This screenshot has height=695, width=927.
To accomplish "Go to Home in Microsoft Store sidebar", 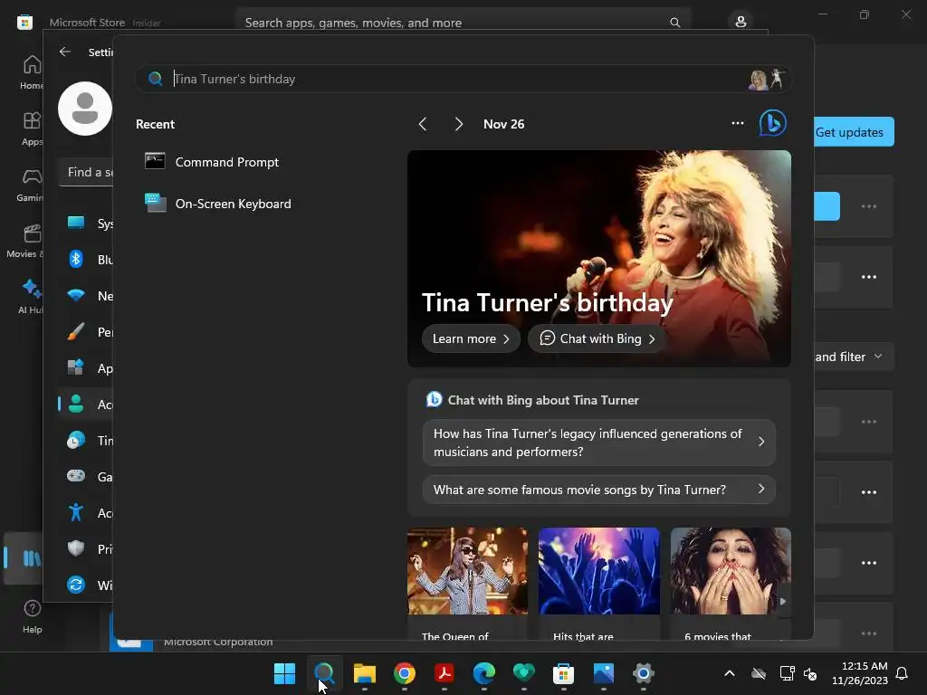I will 32,72.
